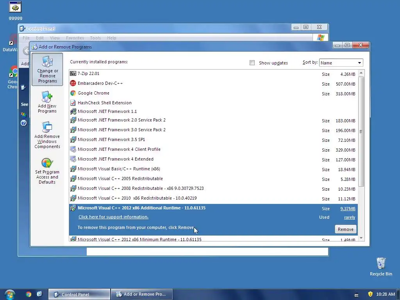Click the 10:28 AM taskbar clock
The width and height of the screenshot is (400, 300).
coord(386,294)
